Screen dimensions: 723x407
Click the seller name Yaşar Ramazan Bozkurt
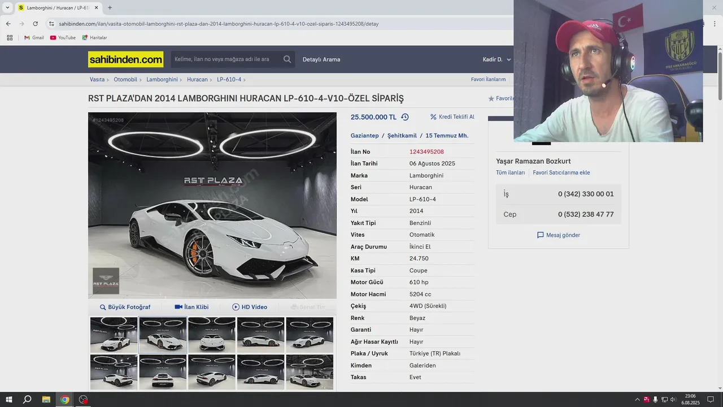pyautogui.click(x=533, y=161)
